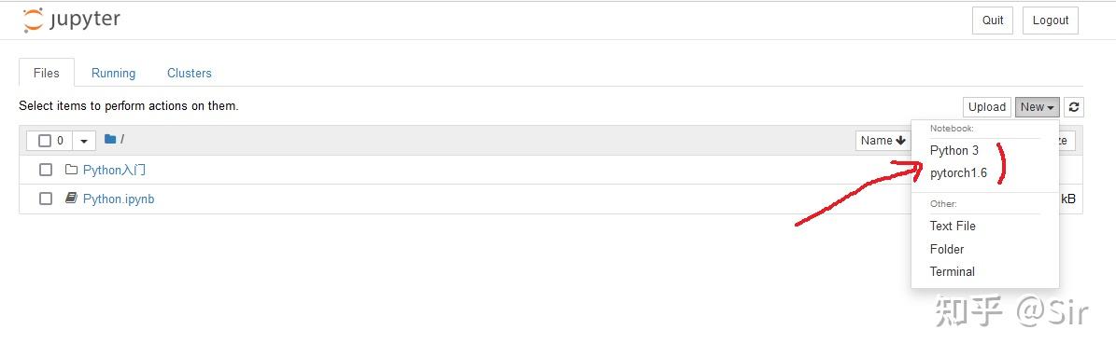Click the notebook icon beside Python.ipynb

[x=70, y=199]
